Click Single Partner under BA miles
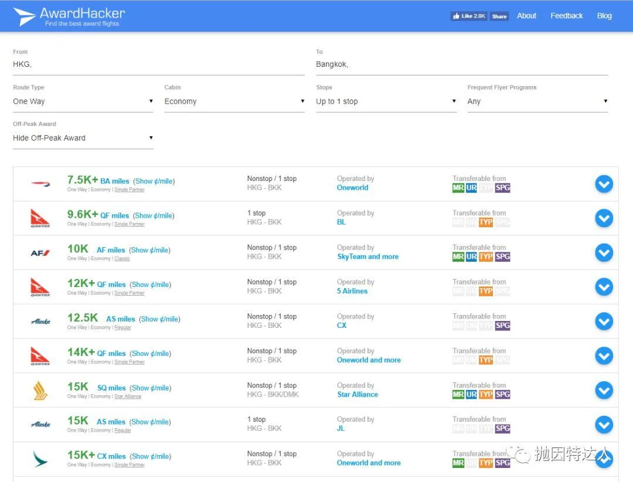 (129, 190)
